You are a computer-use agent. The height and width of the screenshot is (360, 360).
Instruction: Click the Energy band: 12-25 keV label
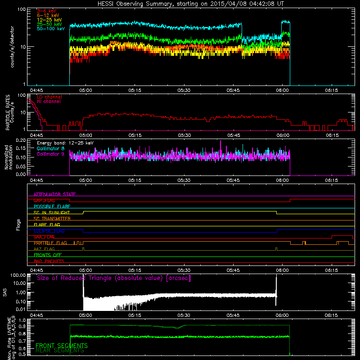(x=65, y=143)
